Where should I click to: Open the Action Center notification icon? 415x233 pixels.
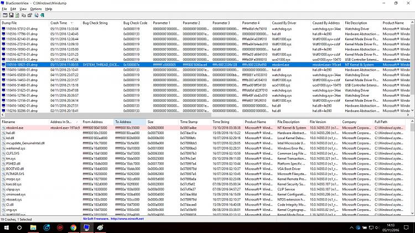pos(406,227)
